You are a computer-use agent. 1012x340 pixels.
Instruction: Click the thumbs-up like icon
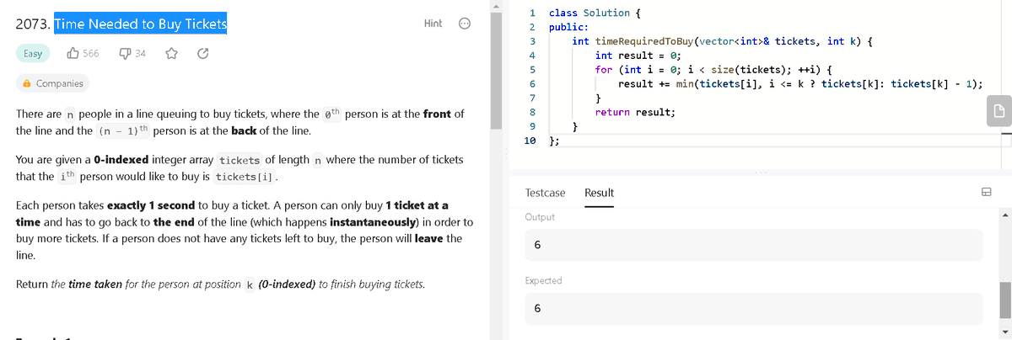(x=73, y=53)
